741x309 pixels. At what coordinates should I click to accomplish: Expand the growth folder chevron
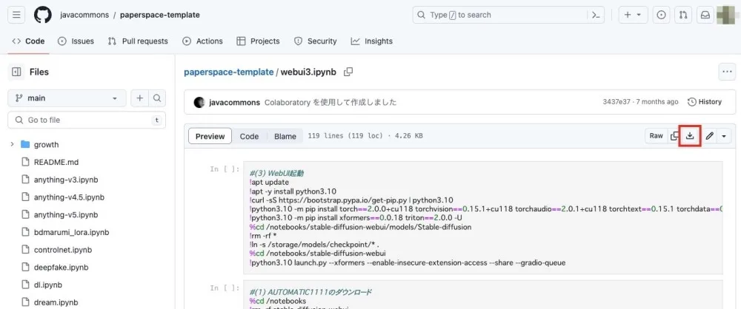pyautogui.click(x=12, y=144)
